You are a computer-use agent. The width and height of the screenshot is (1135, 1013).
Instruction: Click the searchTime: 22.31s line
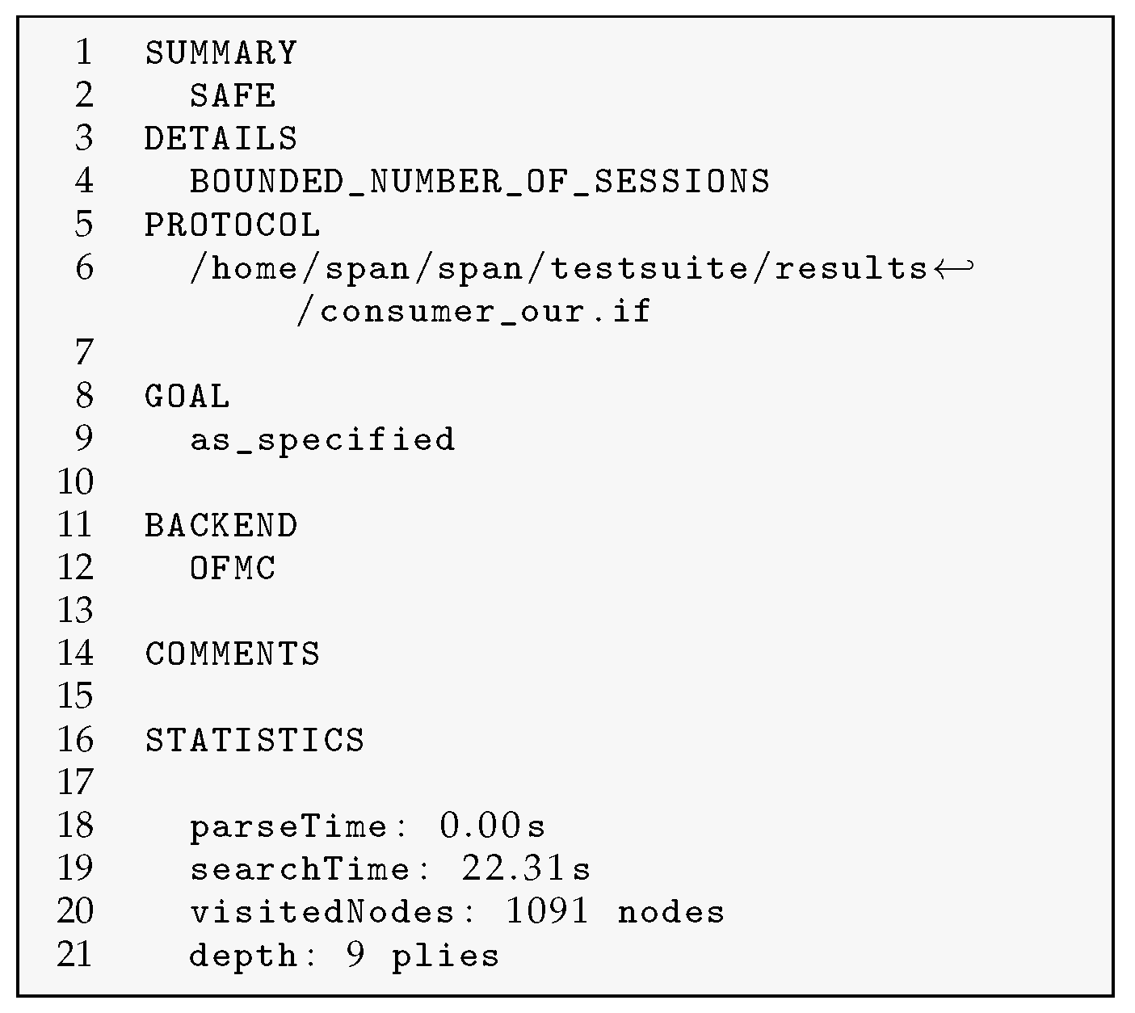click(x=390, y=869)
